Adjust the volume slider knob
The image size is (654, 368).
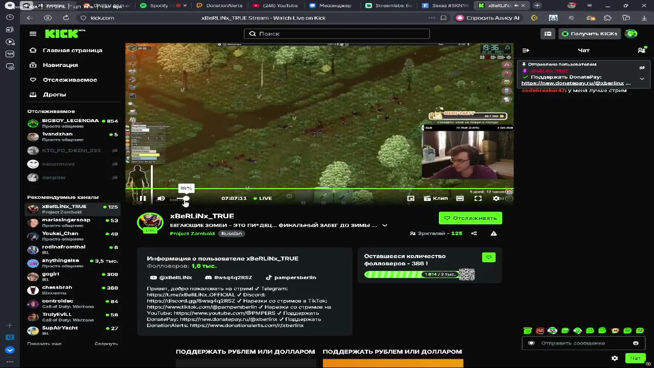coord(186,198)
